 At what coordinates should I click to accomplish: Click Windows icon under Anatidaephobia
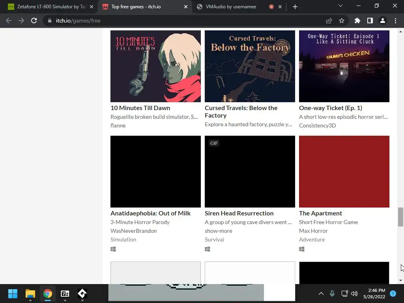point(113,249)
